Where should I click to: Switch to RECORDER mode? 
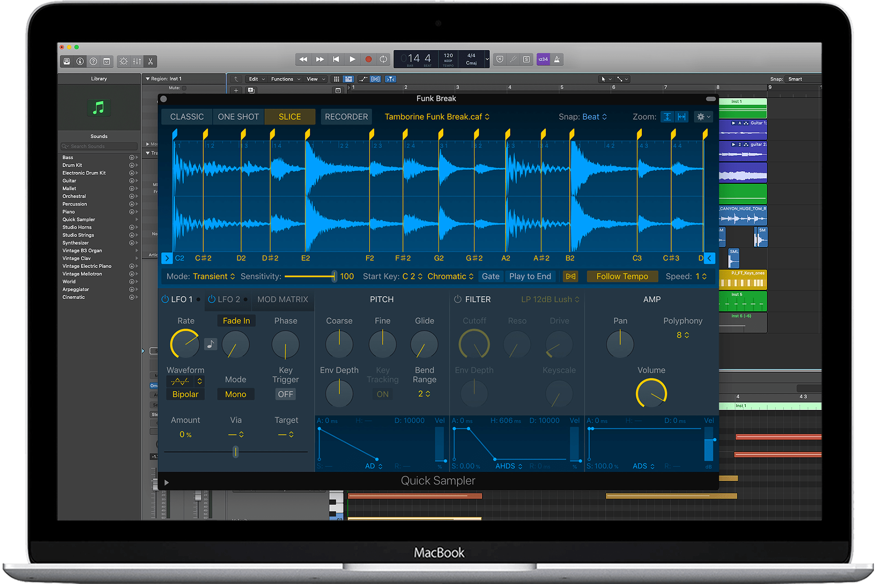[x=346, y=117]
